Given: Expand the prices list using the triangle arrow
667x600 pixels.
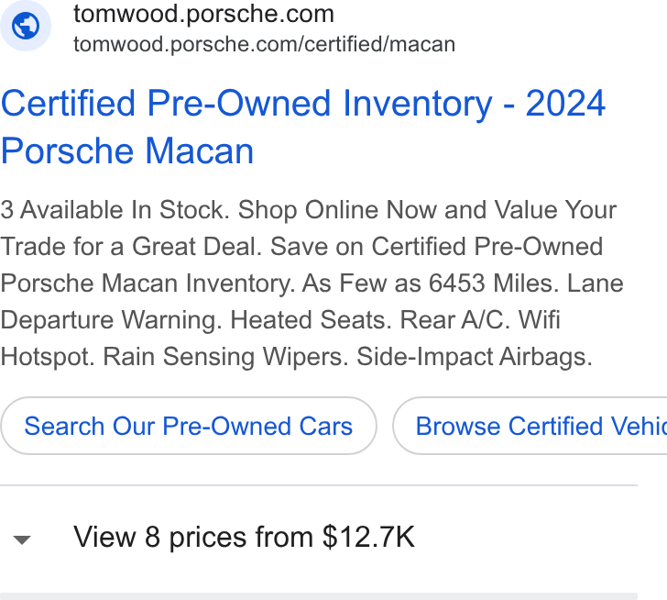Looking at the screenshot, I should [22, 539].
